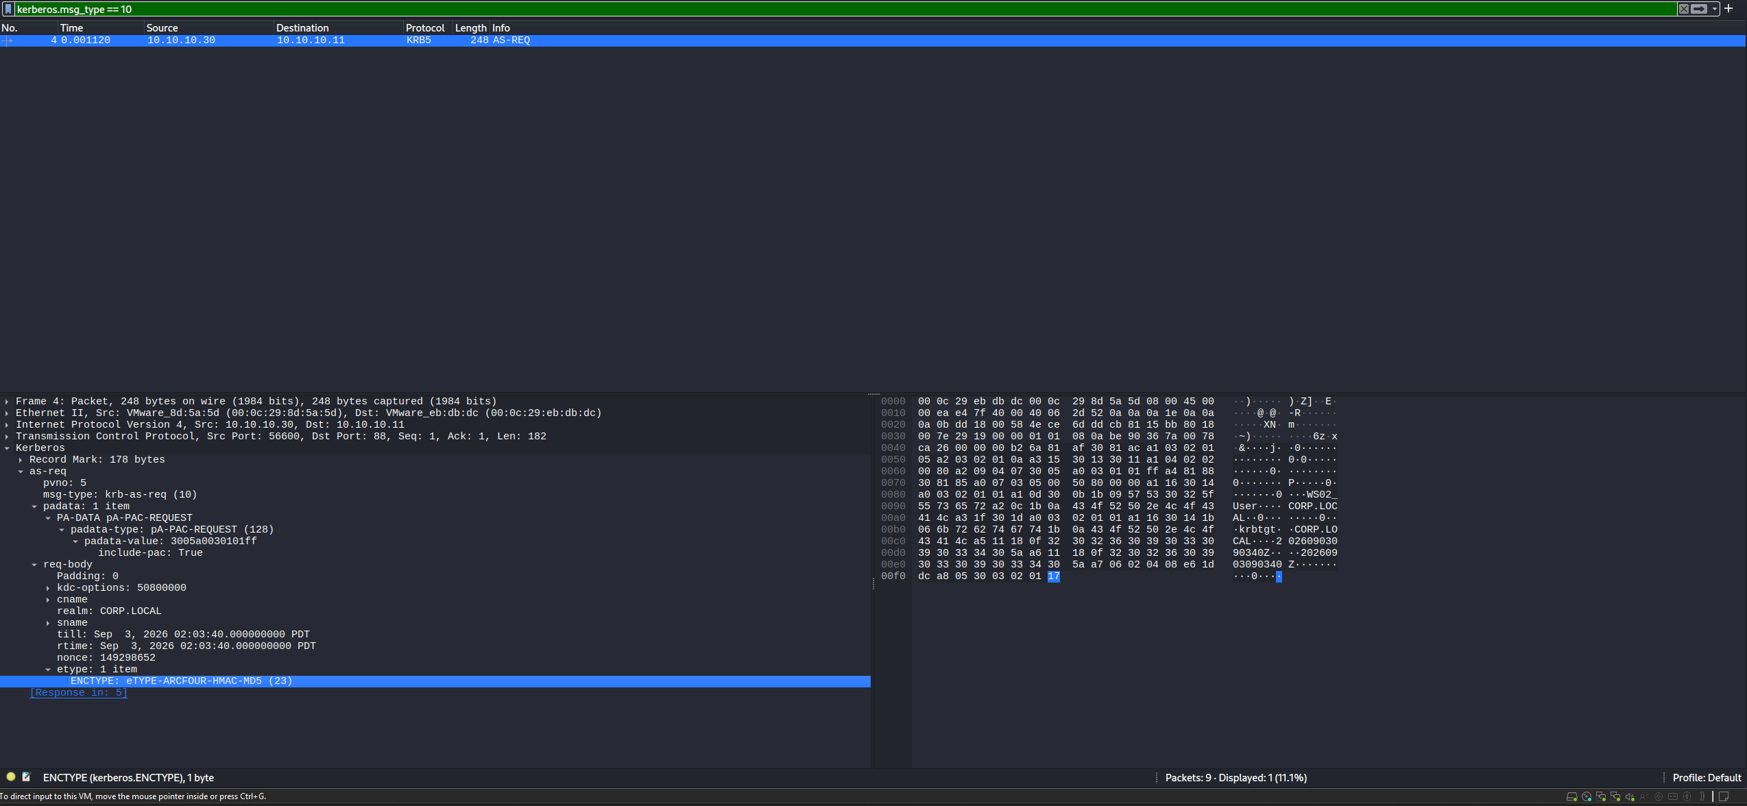Click highlighted byte 17 in hex dump

[1054, 576]
